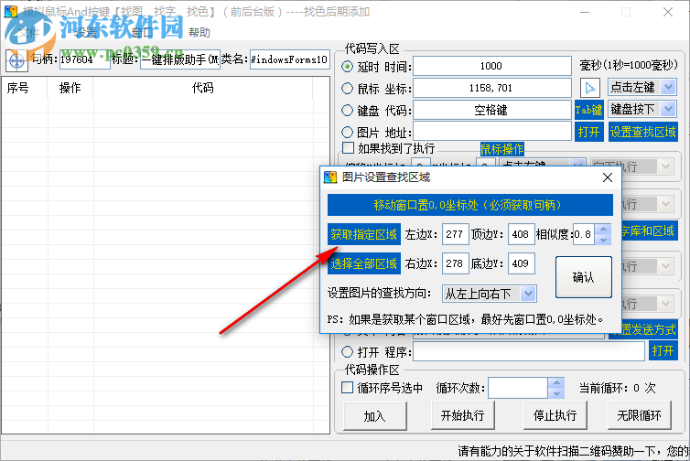Click the 鼠标 坐标 input showing 1158, 701
690x461 pixels.
point(491,88)
